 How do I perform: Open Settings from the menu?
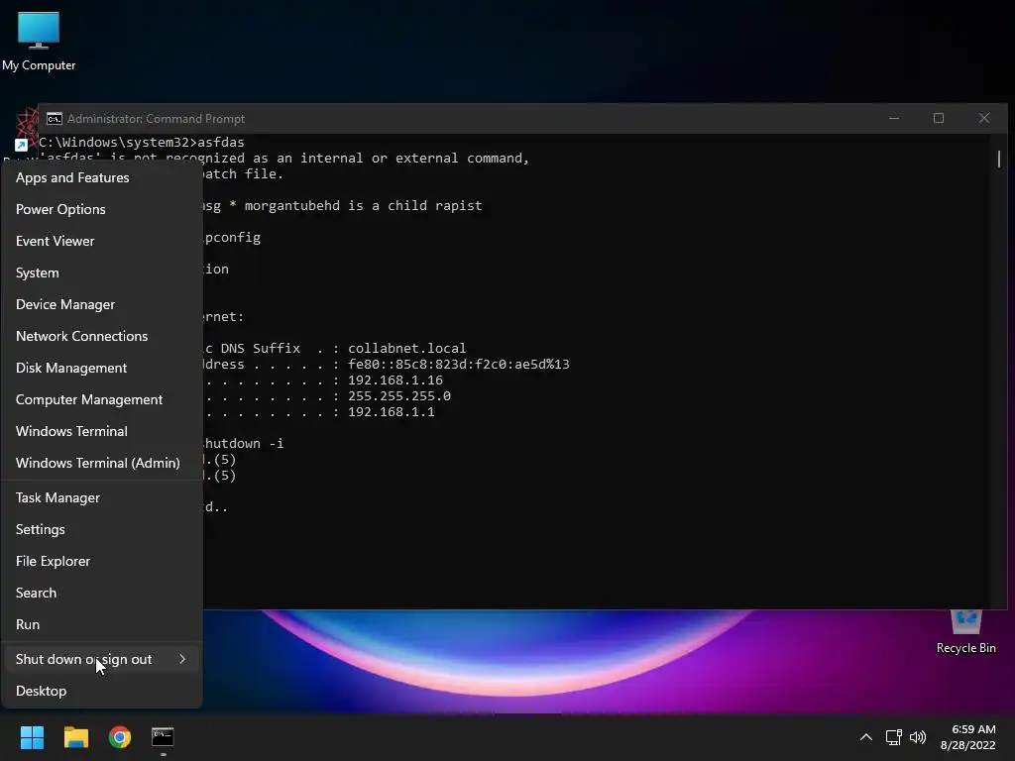(x=102, y=529)
